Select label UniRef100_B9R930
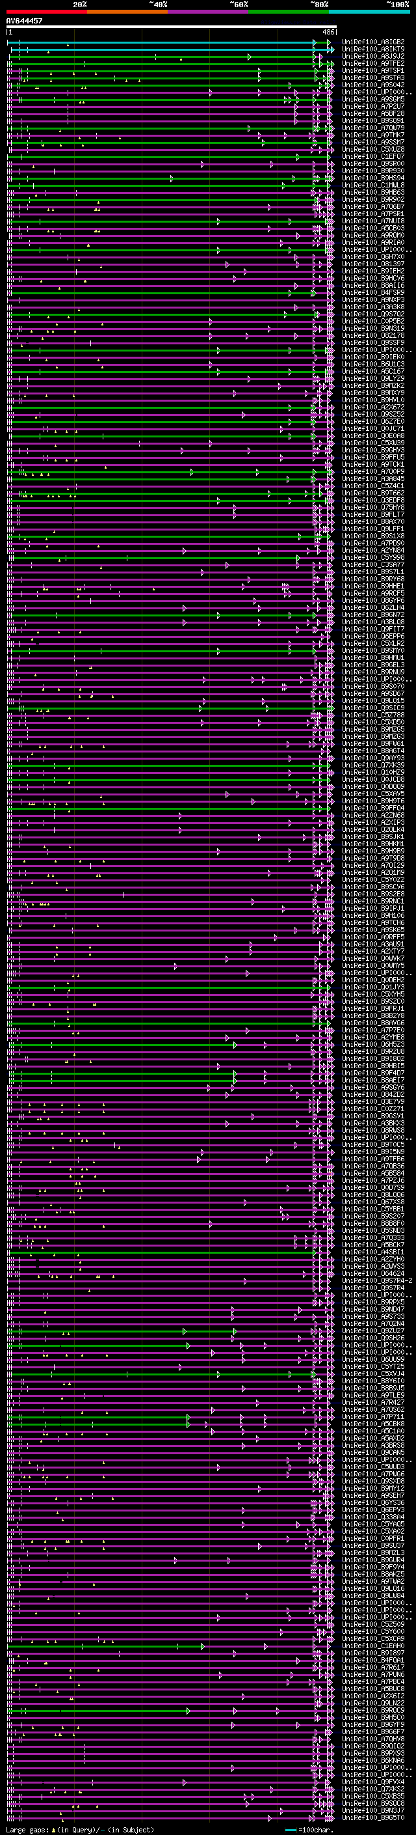 [x=373, y=171]
